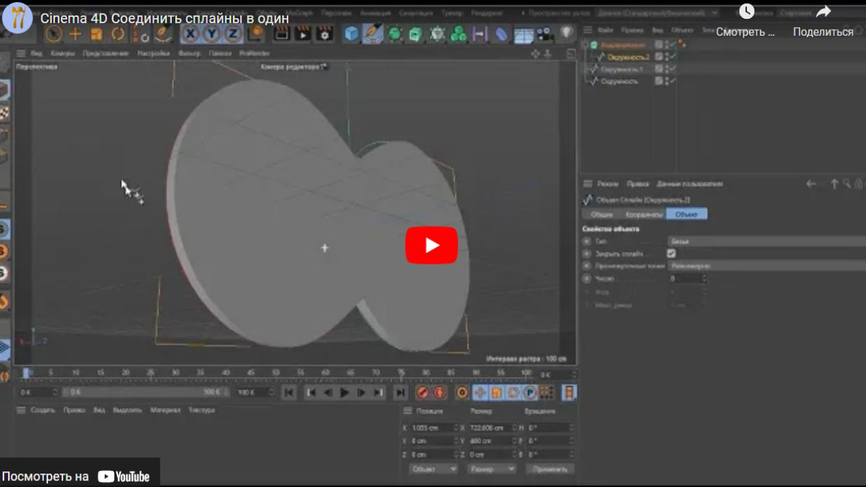Select Окружность.2 in the object tree

(x=628, y=57)
